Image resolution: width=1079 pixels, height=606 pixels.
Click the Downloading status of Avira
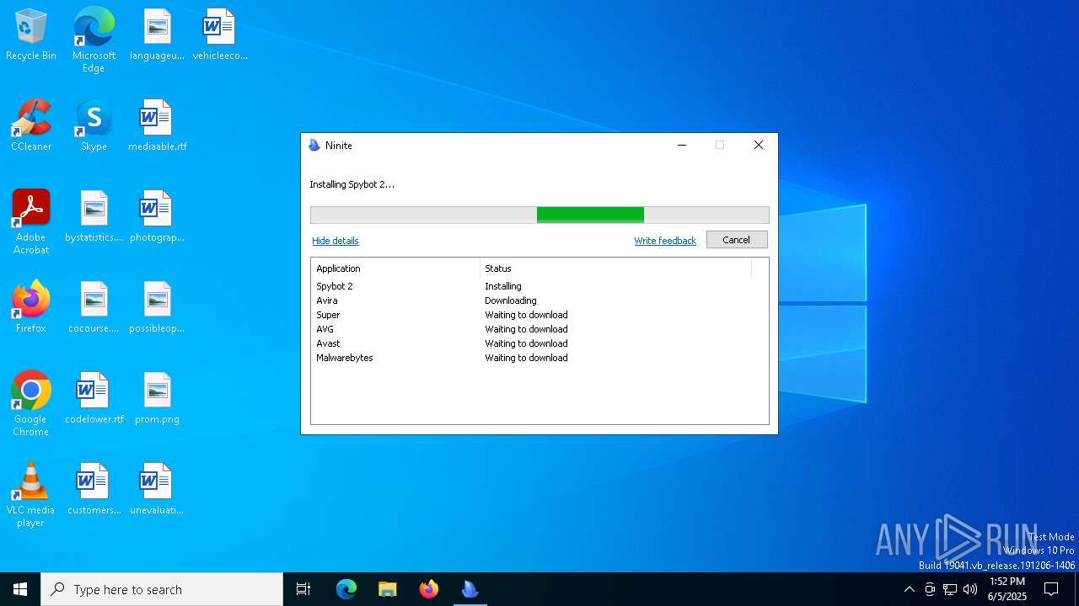coord(511,300)
